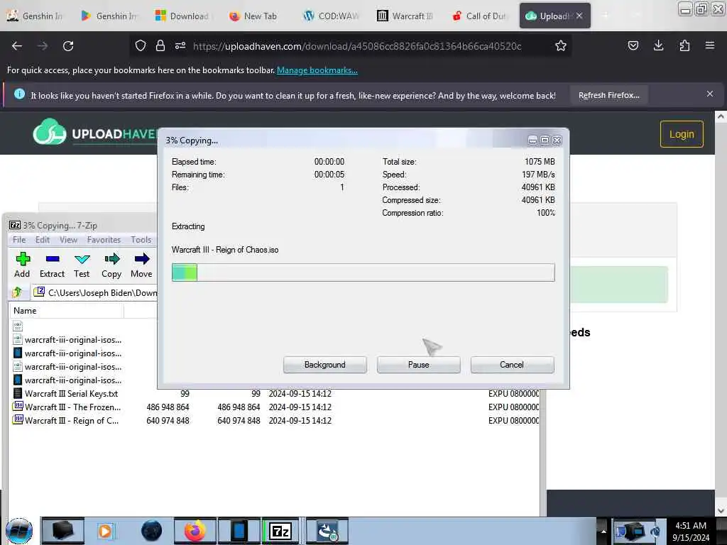This screenshot has width=727, height=545.
Task: Click the media player taskbar icon
Action: [105, 531]
